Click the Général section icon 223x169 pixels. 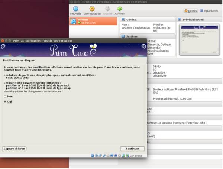(x=123, y=19)
